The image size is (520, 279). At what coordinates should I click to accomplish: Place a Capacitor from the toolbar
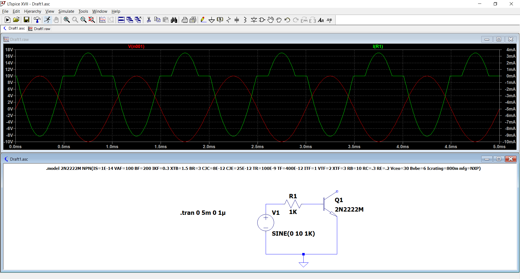pyautogui.click(x=237, y=20)
